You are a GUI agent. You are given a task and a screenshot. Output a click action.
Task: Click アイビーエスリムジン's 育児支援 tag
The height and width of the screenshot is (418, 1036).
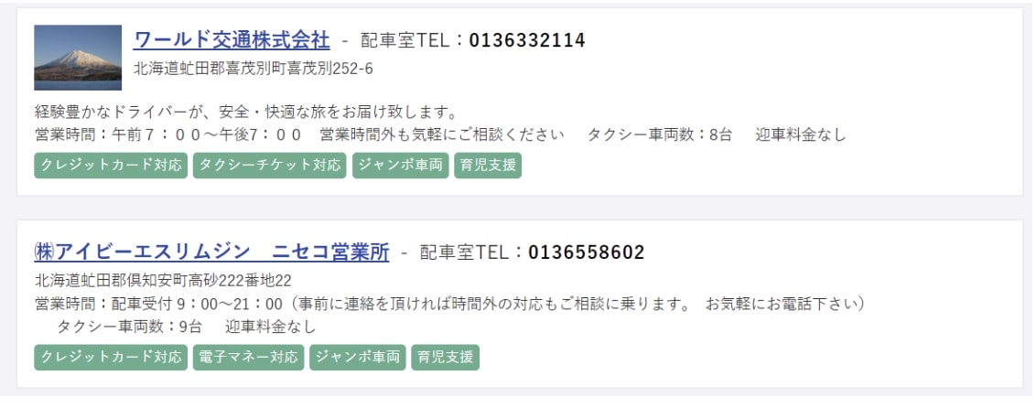coord(446,358)
